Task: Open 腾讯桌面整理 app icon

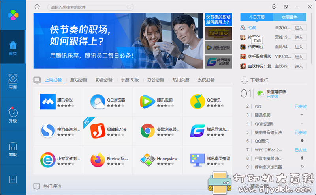Action: 197,160
